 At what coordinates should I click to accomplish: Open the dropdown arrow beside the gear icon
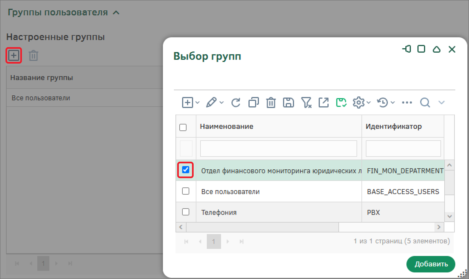[369, 103]
